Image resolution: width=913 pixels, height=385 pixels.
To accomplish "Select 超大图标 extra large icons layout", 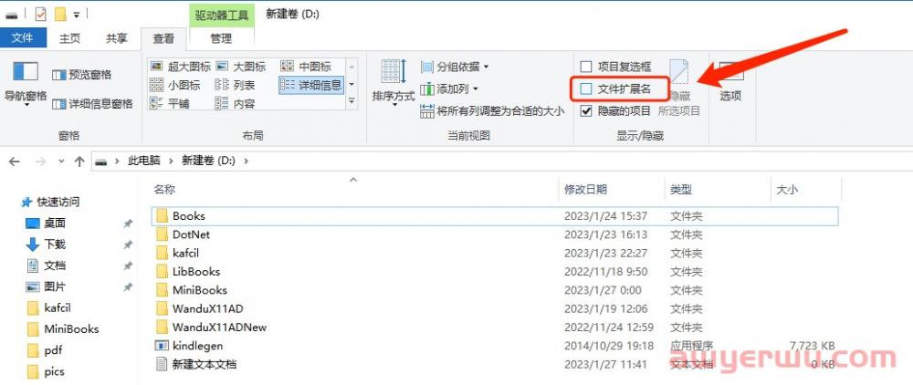I will tap(180, 67).
